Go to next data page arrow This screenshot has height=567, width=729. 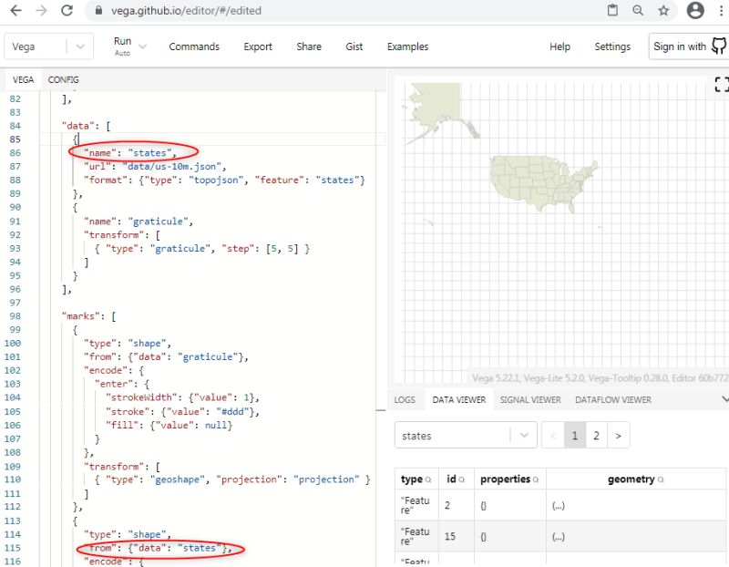[619, 436]
